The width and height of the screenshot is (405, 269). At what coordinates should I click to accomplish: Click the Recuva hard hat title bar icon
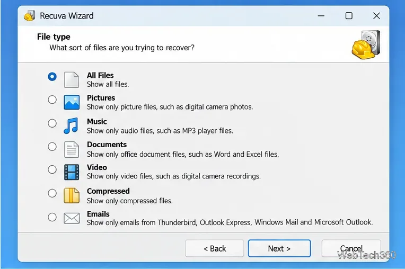pos(30,16)
